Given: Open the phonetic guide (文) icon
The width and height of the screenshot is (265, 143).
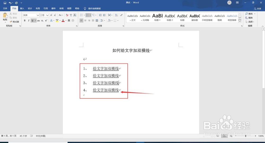Looking at the screenshot, I should click(71, 15).
